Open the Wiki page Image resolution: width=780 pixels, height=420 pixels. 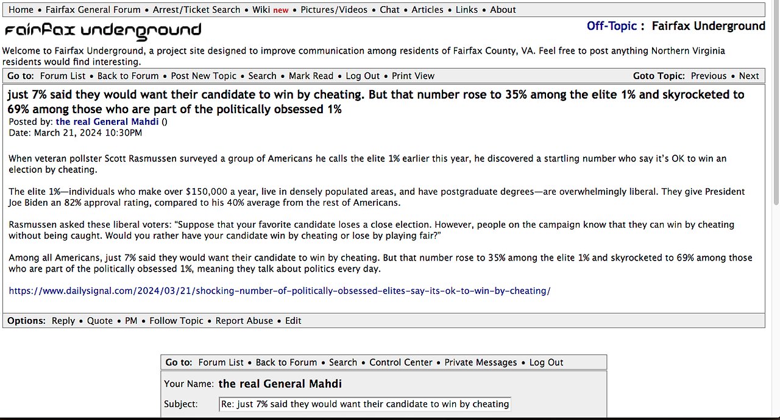pyautogui.click(x=261, y=10)
